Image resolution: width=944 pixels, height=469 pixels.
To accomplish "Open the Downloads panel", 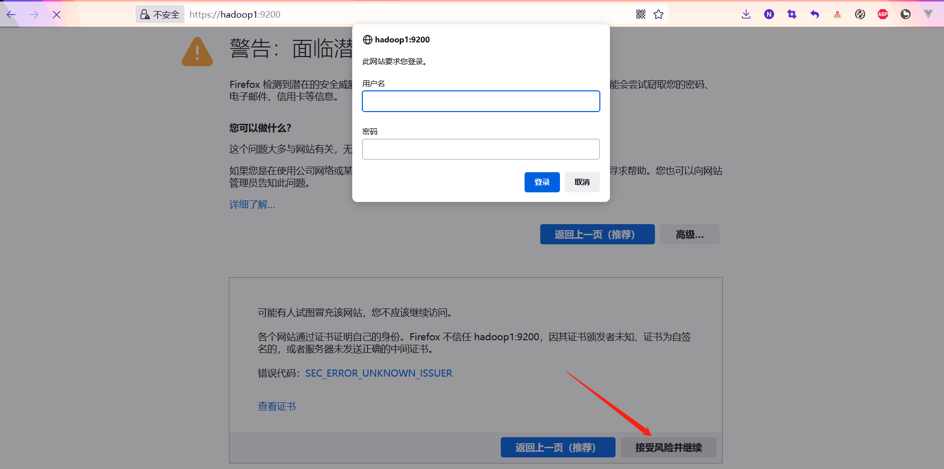I will coord(746,14).
